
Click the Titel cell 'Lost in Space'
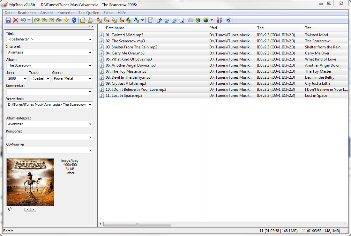tap(316, 96)
